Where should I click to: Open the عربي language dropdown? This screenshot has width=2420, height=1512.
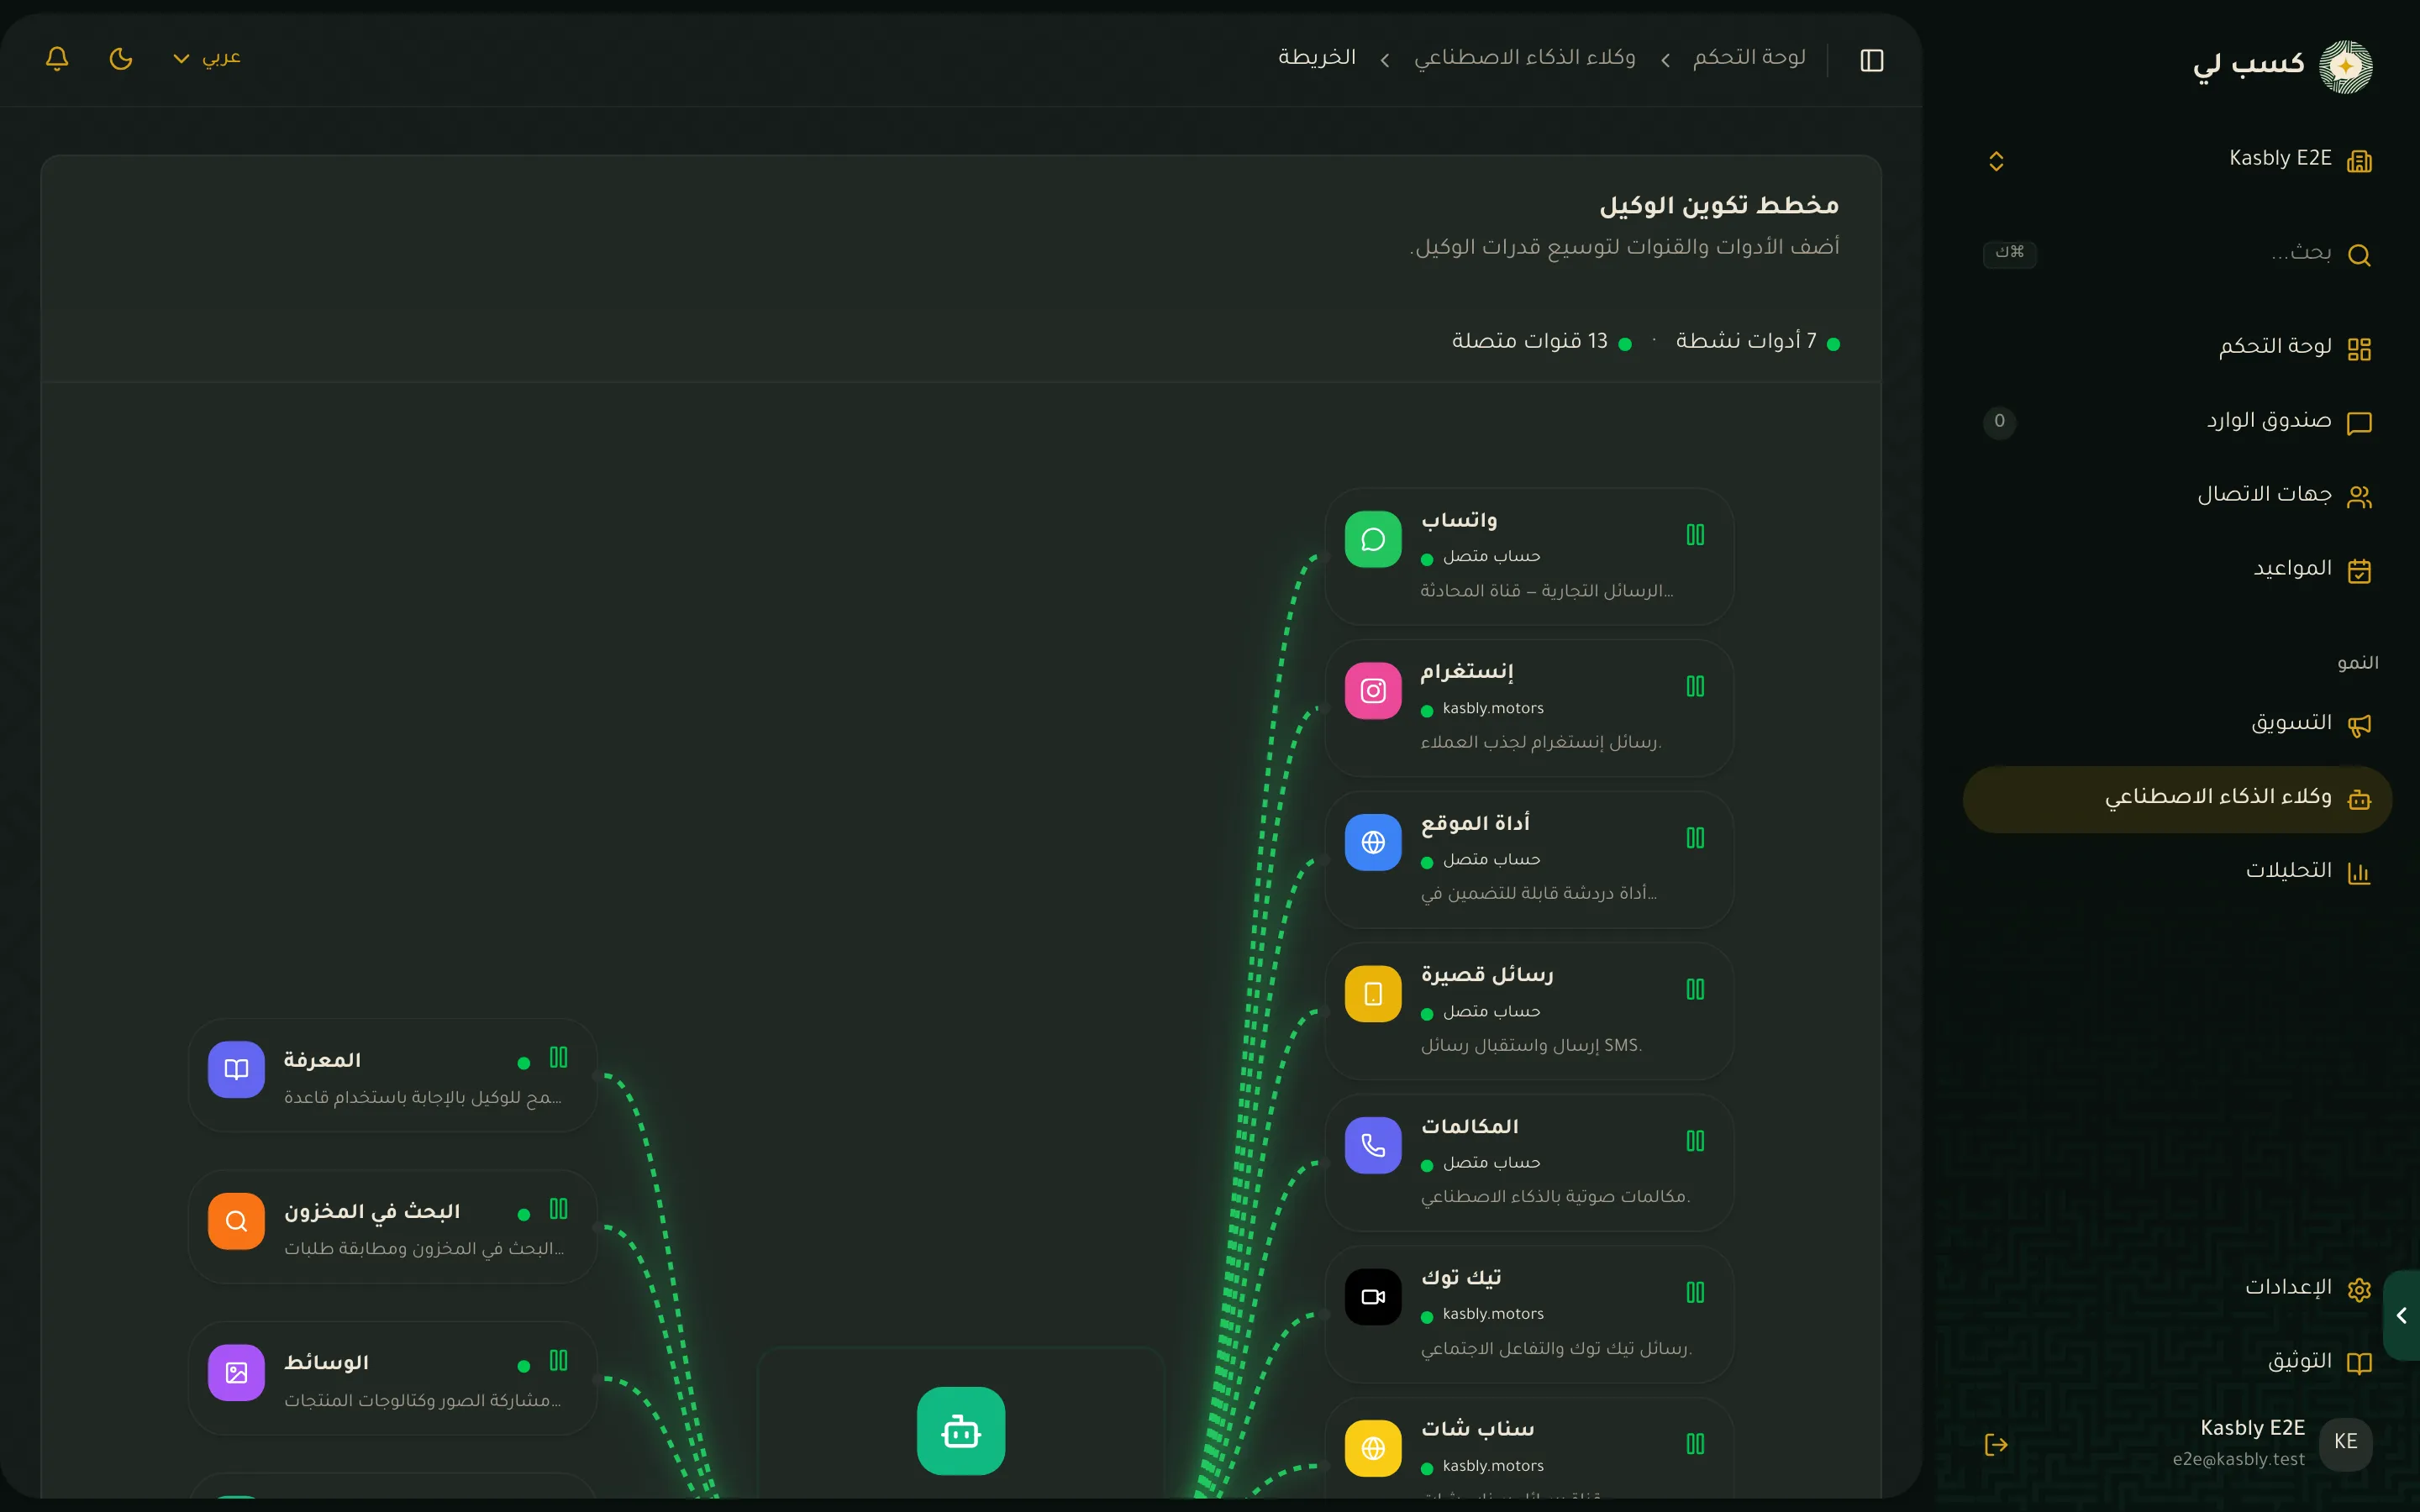[207, 58]
